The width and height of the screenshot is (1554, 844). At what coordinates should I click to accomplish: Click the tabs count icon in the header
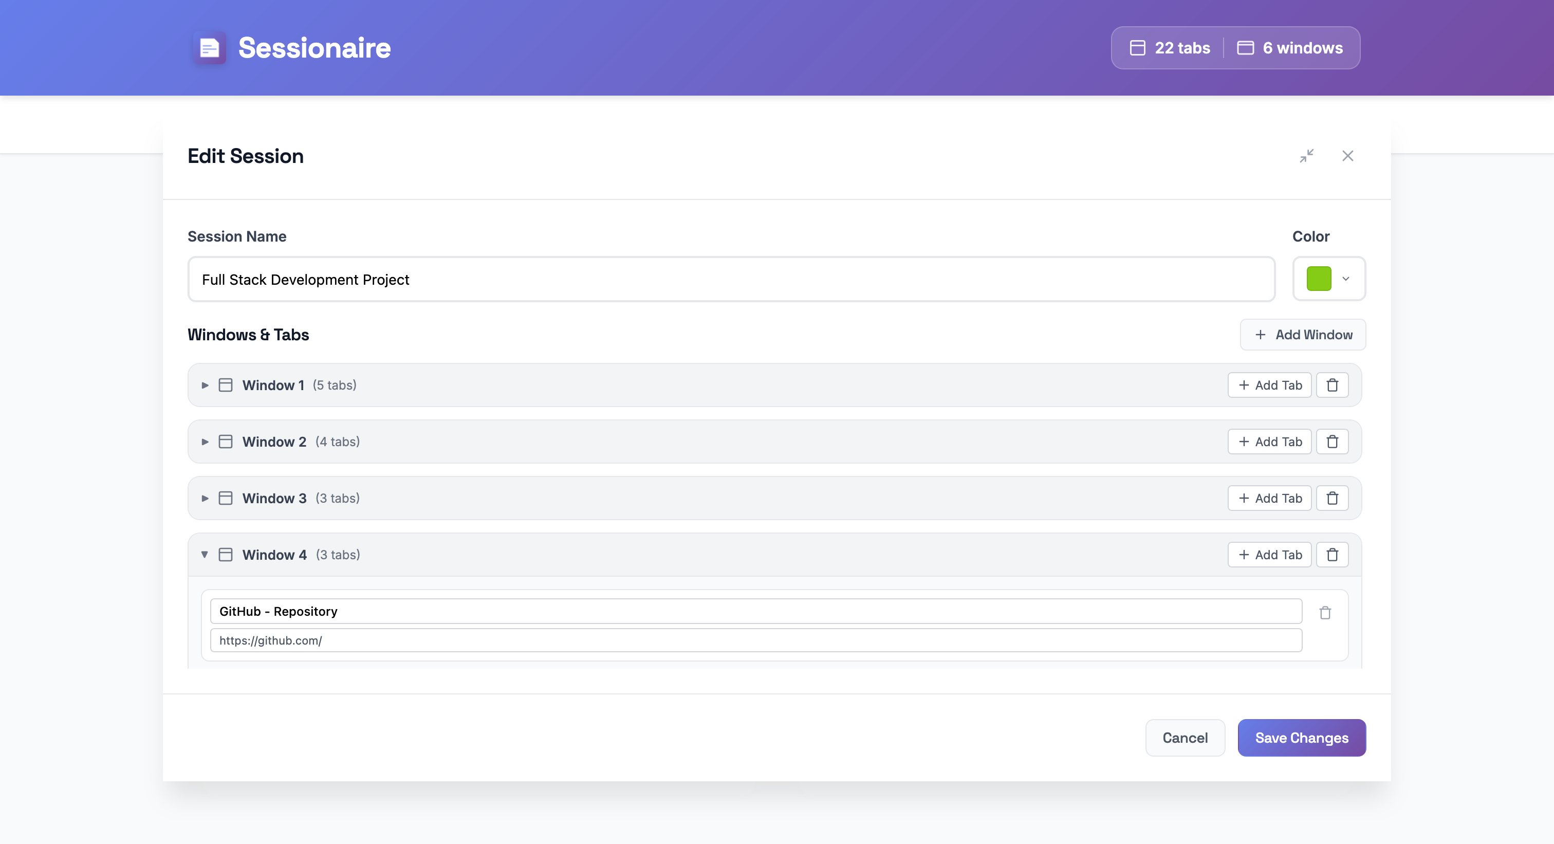click(1137, 48)
